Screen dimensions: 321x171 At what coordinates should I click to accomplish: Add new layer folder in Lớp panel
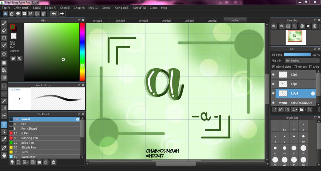301,110
